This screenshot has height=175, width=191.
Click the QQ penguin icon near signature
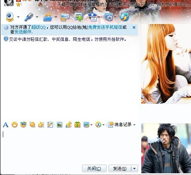(40, 5)
